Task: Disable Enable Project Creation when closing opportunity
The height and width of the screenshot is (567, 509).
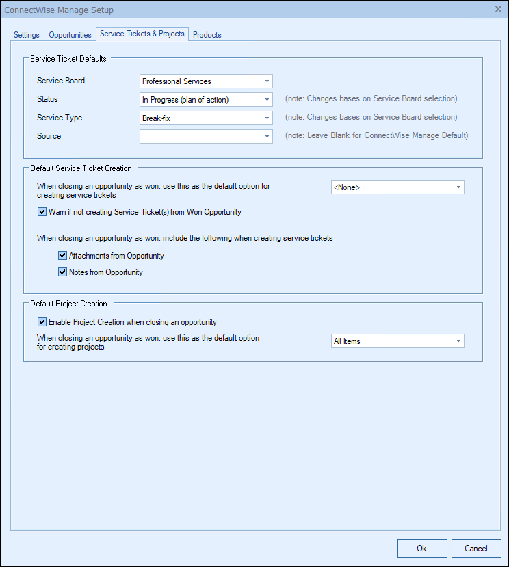Action: click(42, 322)
